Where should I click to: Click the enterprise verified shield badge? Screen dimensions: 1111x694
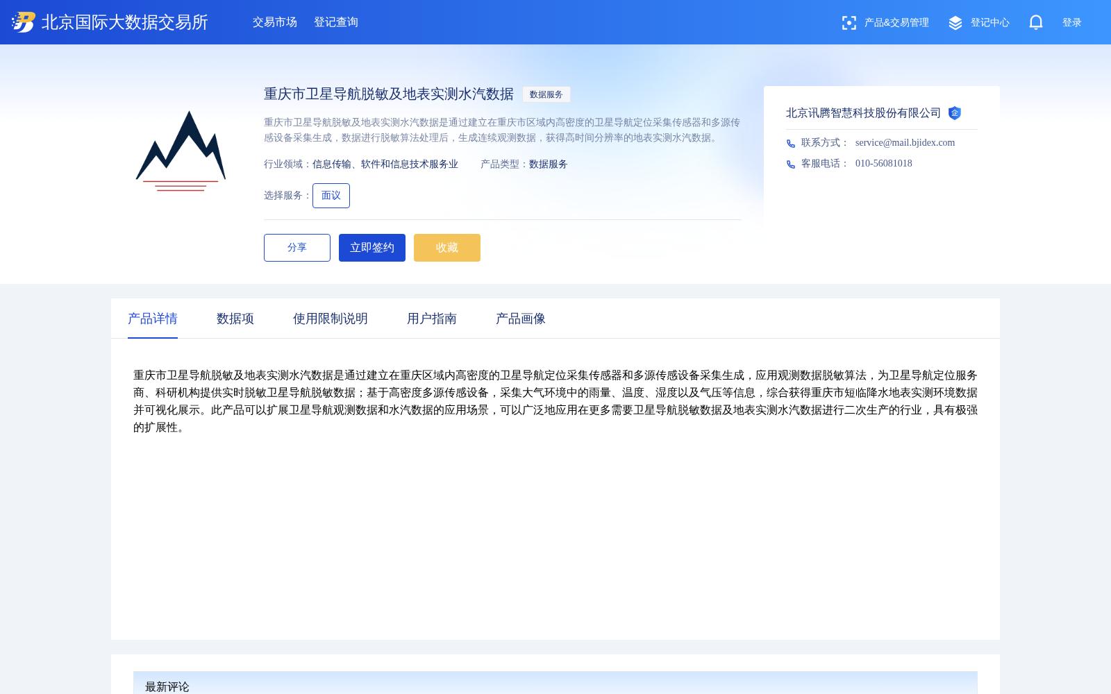tap(955, 113)
